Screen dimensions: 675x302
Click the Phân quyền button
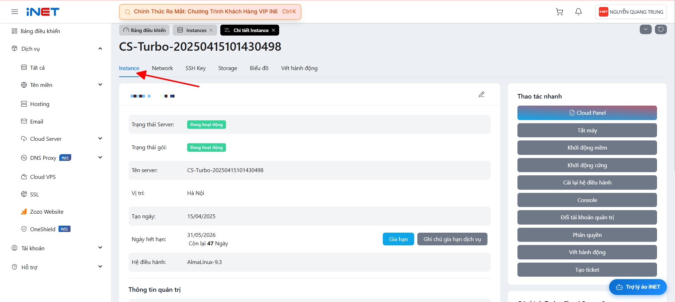(587, 235)
